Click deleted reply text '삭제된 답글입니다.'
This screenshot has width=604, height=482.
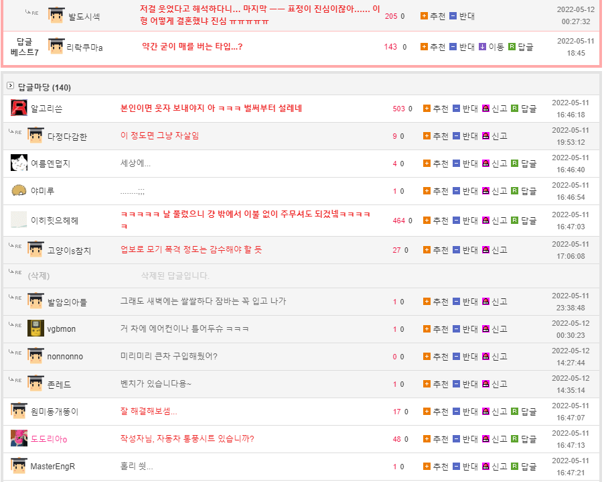[175, 276]
